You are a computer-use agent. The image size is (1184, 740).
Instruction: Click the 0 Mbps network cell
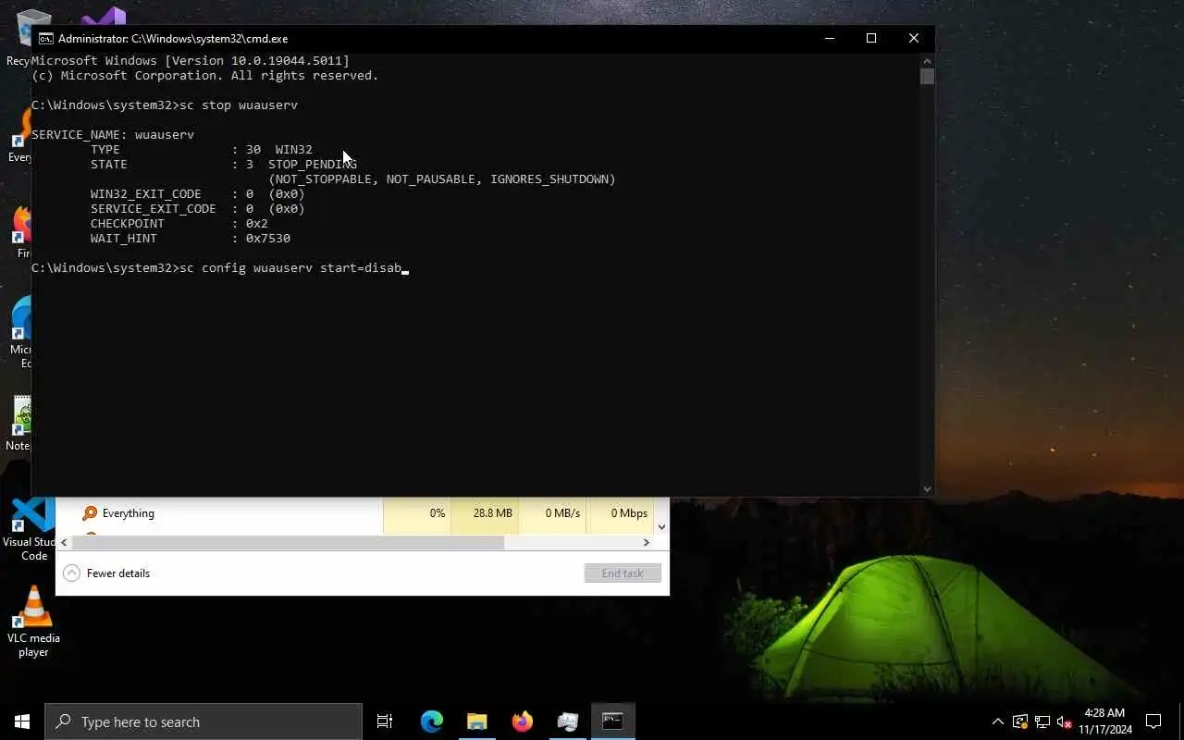[x=620, y=513]
